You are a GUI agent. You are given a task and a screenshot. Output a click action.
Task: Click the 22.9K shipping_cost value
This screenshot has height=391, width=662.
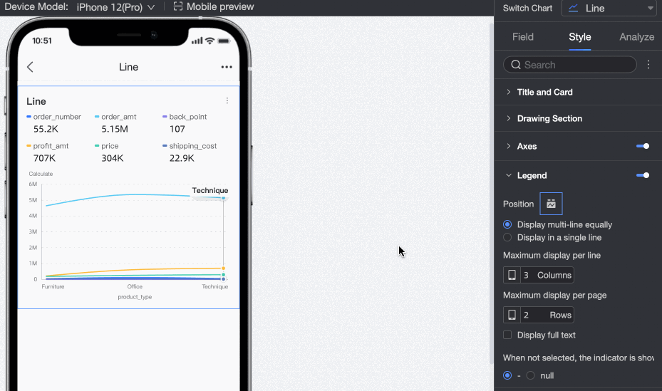click(182, 158)
